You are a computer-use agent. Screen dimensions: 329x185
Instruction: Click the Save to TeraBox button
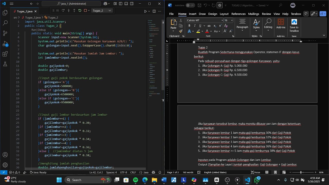[x=294, y=26]
